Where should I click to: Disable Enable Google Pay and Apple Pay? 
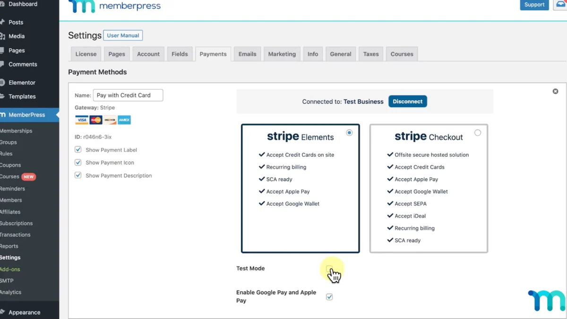329,297
